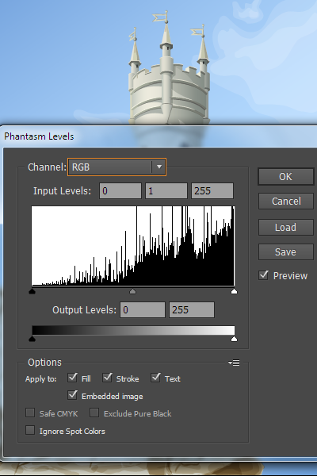Toggle the Embedded image checkbox
Image resolution: width=317 pixels, height=476 pixels.
(72, 395)
